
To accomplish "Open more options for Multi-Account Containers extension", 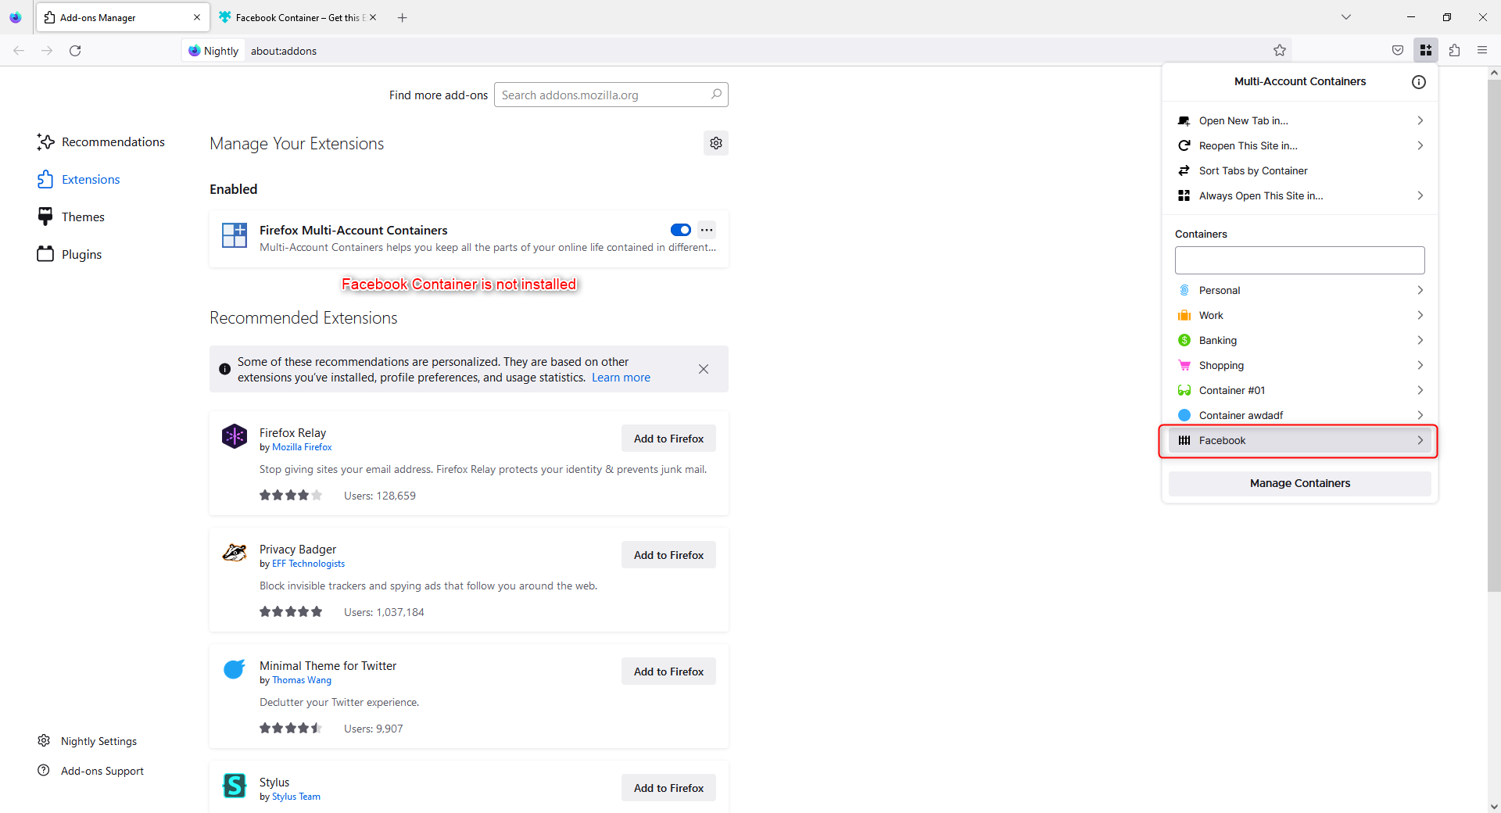I will click(707, 230).
